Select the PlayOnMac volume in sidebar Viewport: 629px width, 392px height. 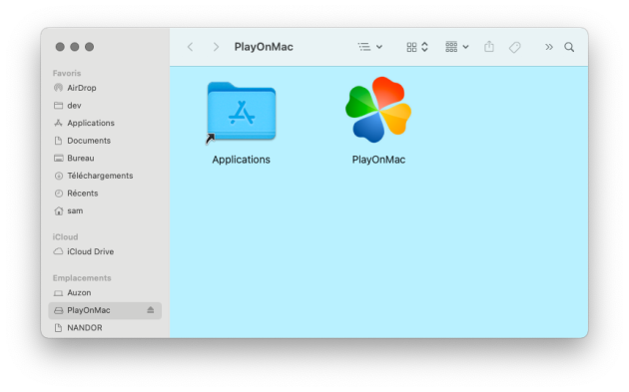pyautogui.click(x=105, y=310)
